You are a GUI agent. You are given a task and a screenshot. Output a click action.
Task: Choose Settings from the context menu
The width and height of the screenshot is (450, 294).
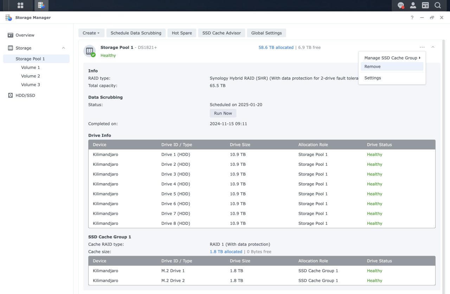click(x=392, y=78)
